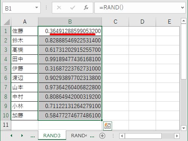The image size is (188, 141).
Task: Show more sheets after RAND4 tab
Action: point(92,136)
